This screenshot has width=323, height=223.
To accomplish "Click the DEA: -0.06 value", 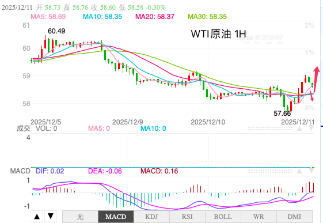I will [x=105, y=171].
